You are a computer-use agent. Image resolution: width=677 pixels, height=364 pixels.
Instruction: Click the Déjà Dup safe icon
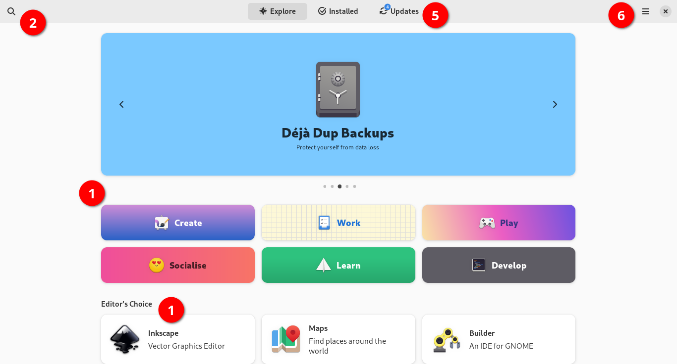[x=338, y=90]
